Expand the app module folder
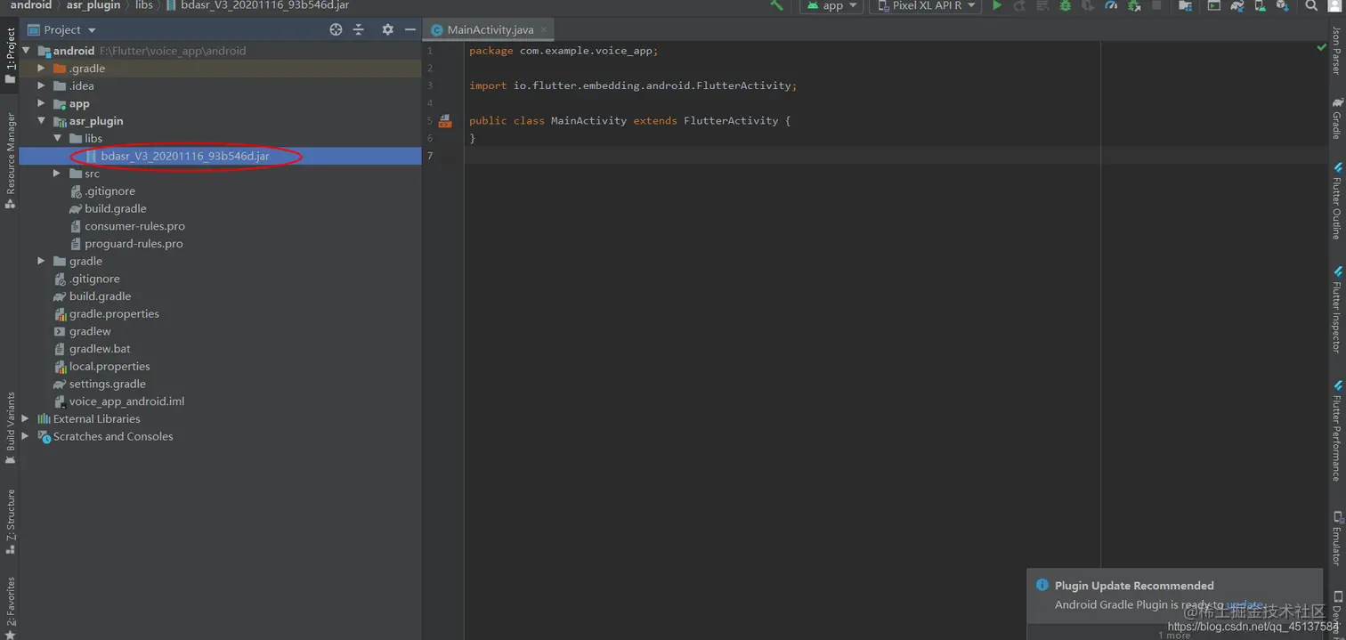The width and height of the screenshot is (1346, 640). pyautogui.click(x=41, y=103)
